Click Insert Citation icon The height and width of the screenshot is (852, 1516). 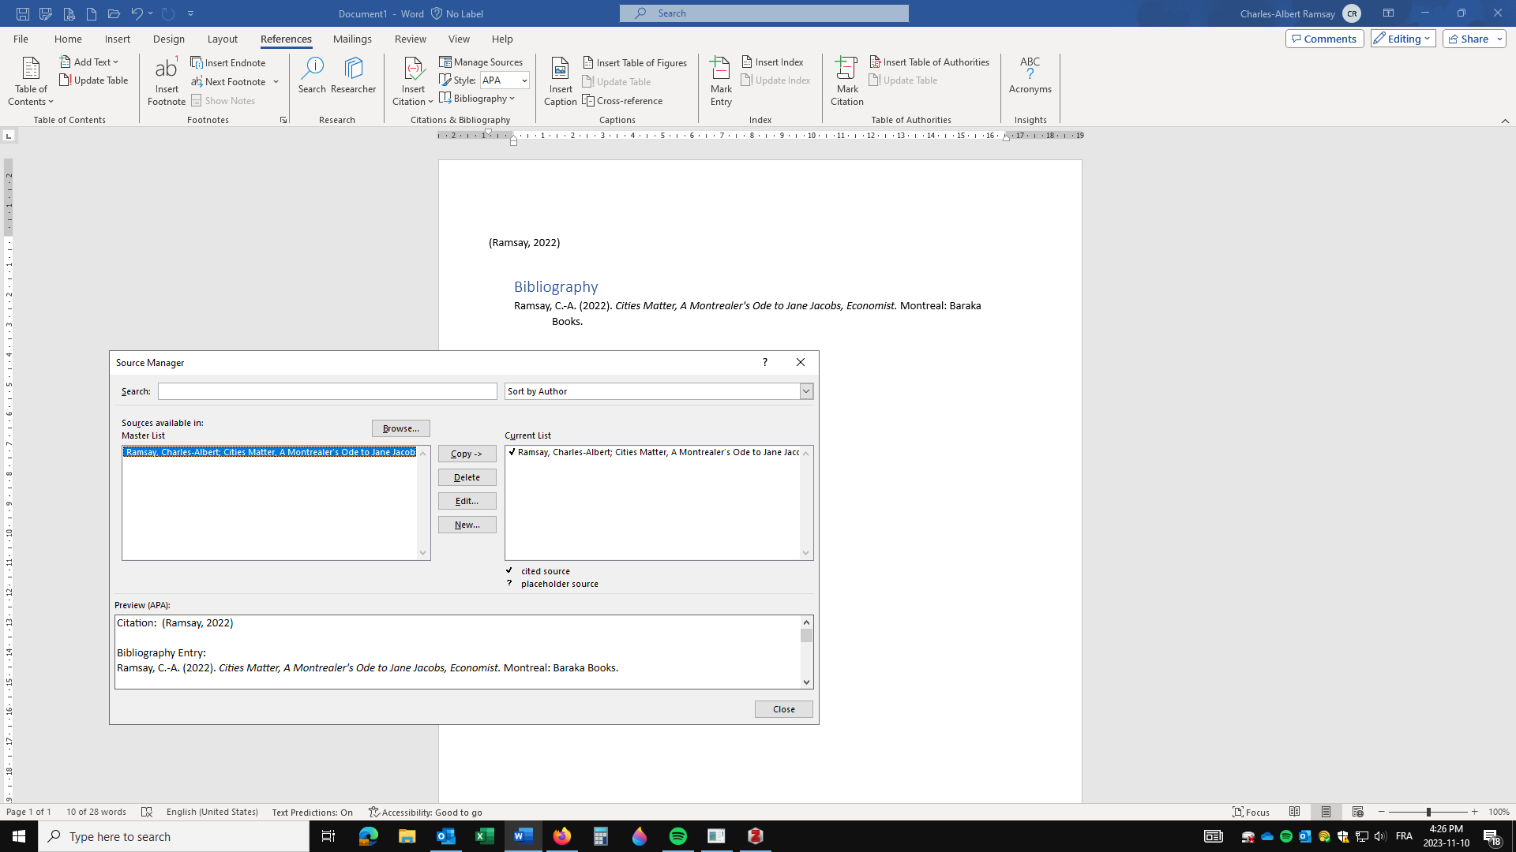[413, 81]
